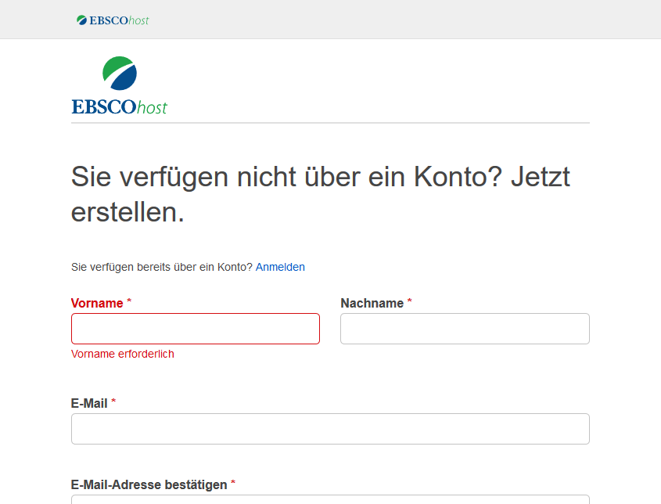This screenshot has width=661, height=504.
Task: Click the 'Sie verfügen bereits über ein Konto?' text
Action: (162, 267)
